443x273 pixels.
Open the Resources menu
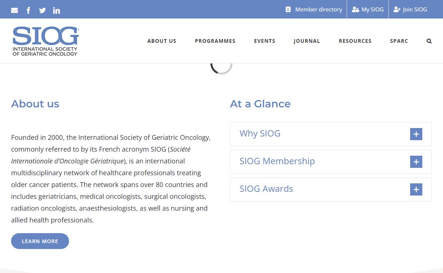pyautogui.click(x=355, y=41)
